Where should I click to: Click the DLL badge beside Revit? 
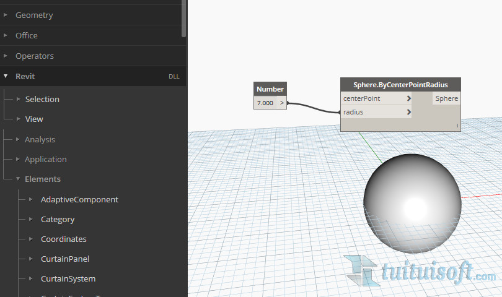click(174, 77)
